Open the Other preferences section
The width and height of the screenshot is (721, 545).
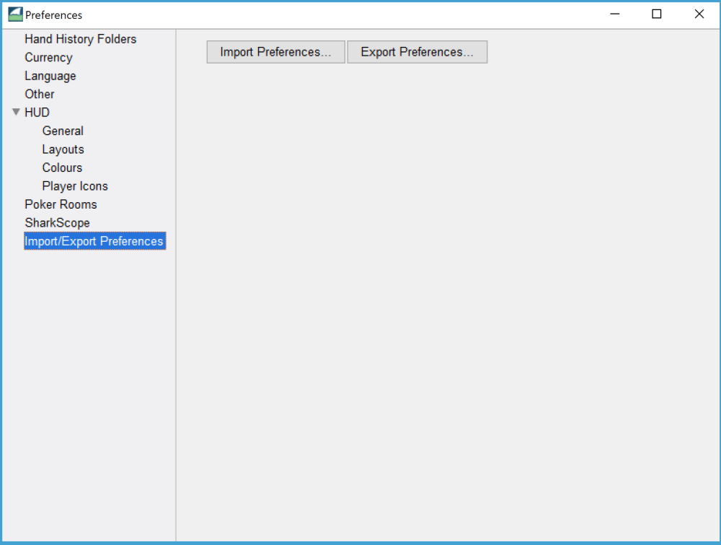(39, 94)
